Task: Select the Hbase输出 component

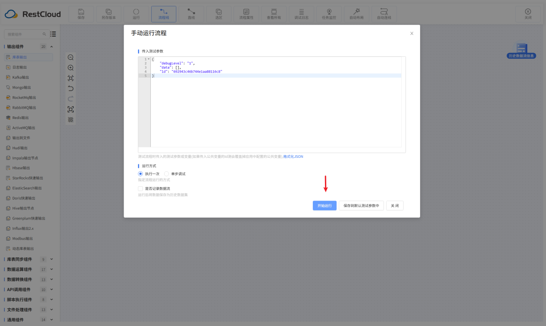Action: pyautogui.click(x=28, y=168)
